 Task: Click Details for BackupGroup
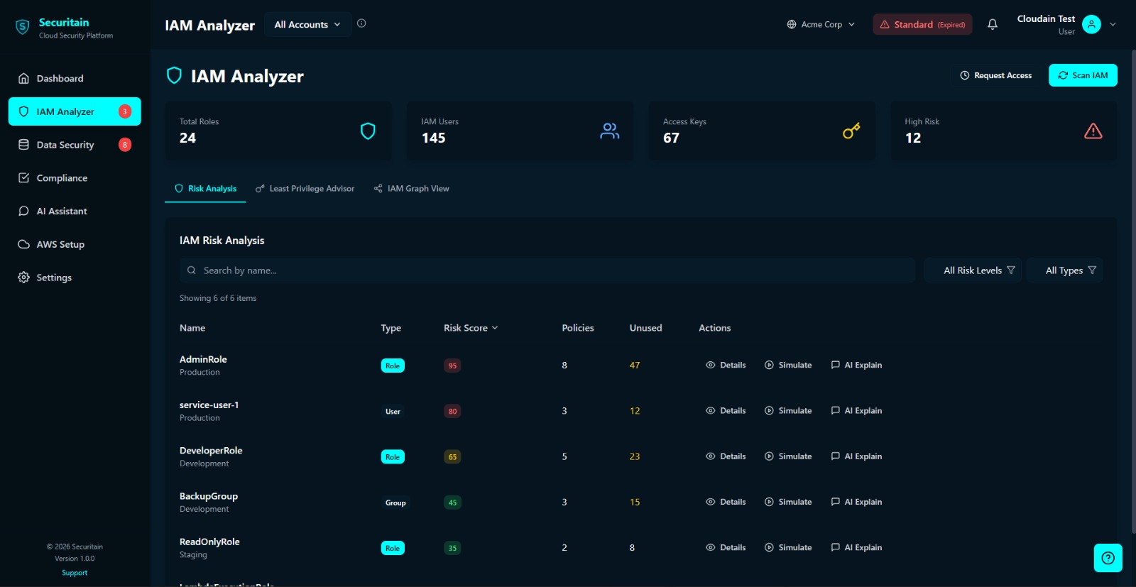[x=726, y=502]
